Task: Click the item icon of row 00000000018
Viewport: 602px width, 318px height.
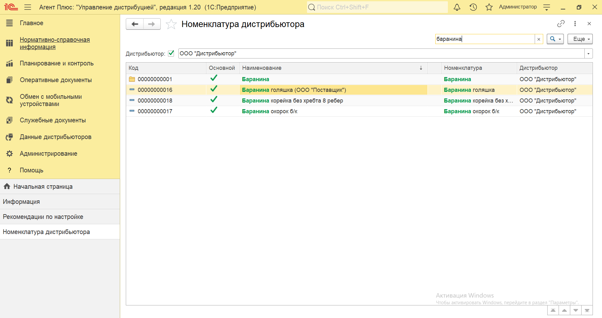Action: point(132,101)
